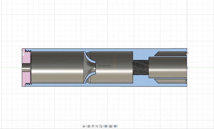Open the Display Settings monitor icon
214x129 pixels.
coord(106,126)
